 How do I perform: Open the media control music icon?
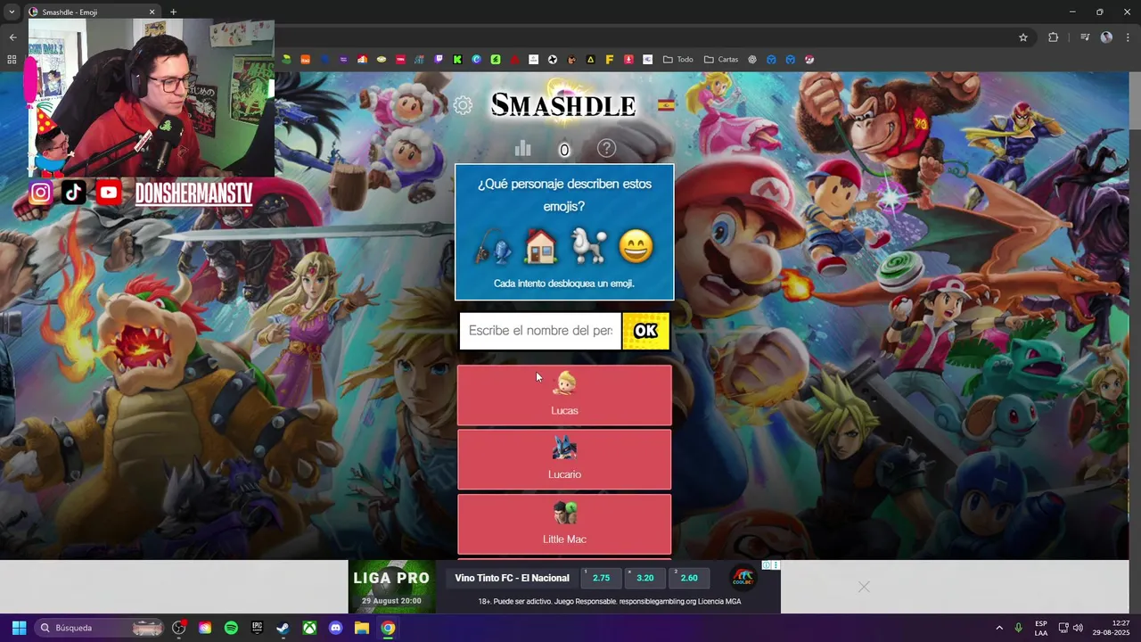click(x=1085, y=37)
